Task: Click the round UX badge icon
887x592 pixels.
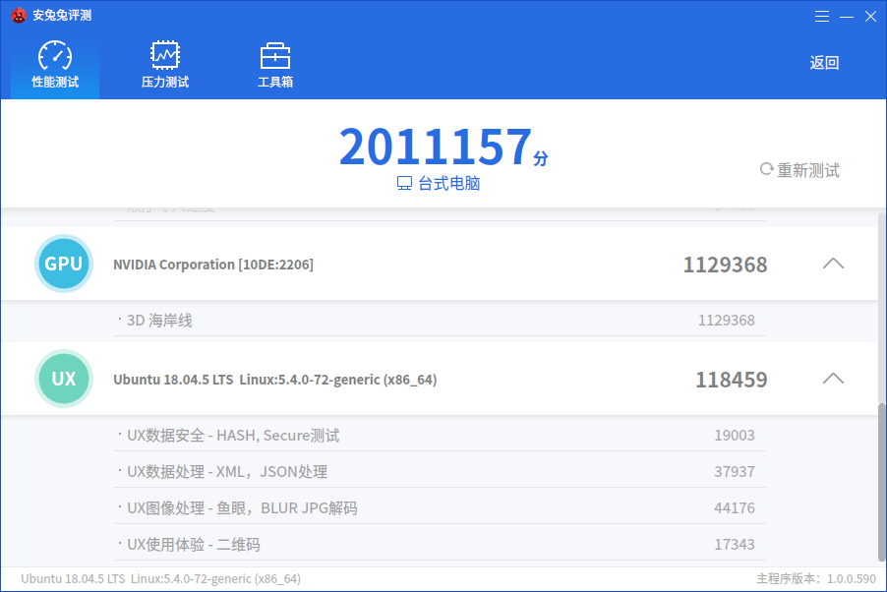Action: [63, 379]
